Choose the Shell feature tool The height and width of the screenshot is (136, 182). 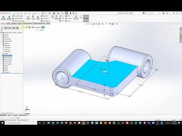click(x=61, y=21)
